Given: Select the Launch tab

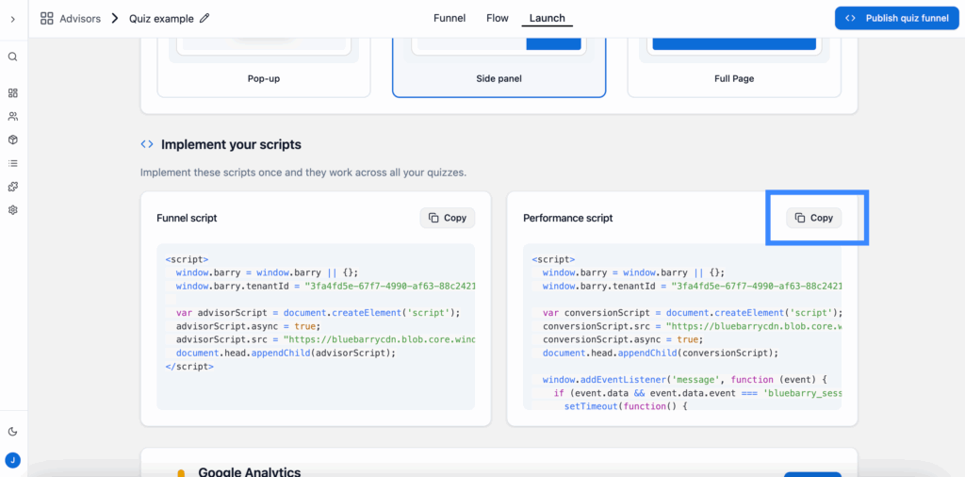Looking at the screenshot, I should tap(548, 18).
